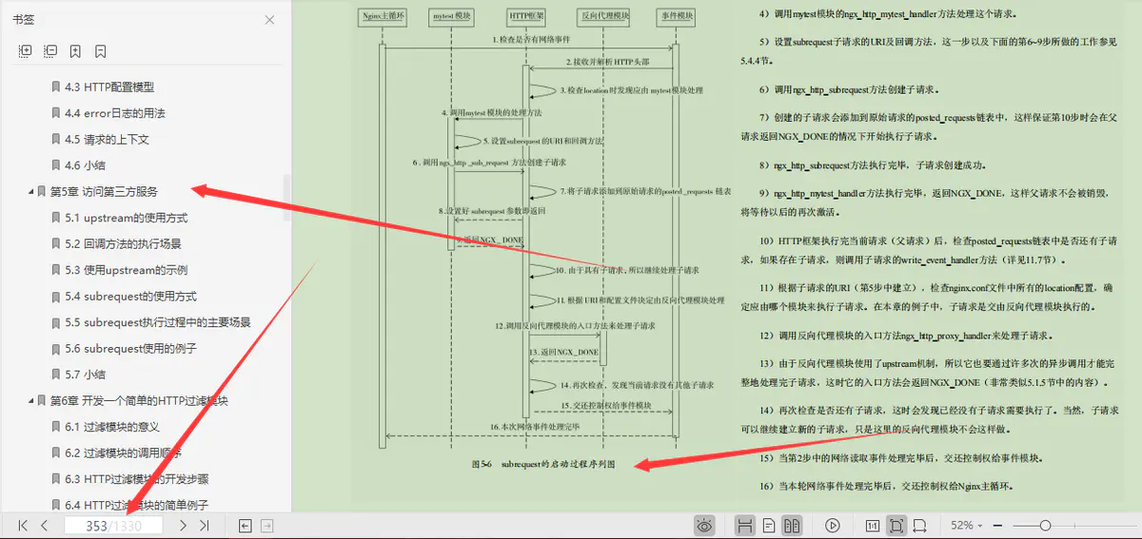Go to the first page
The width and height of the screenshot is (1142, 539).
click(23, 525)
